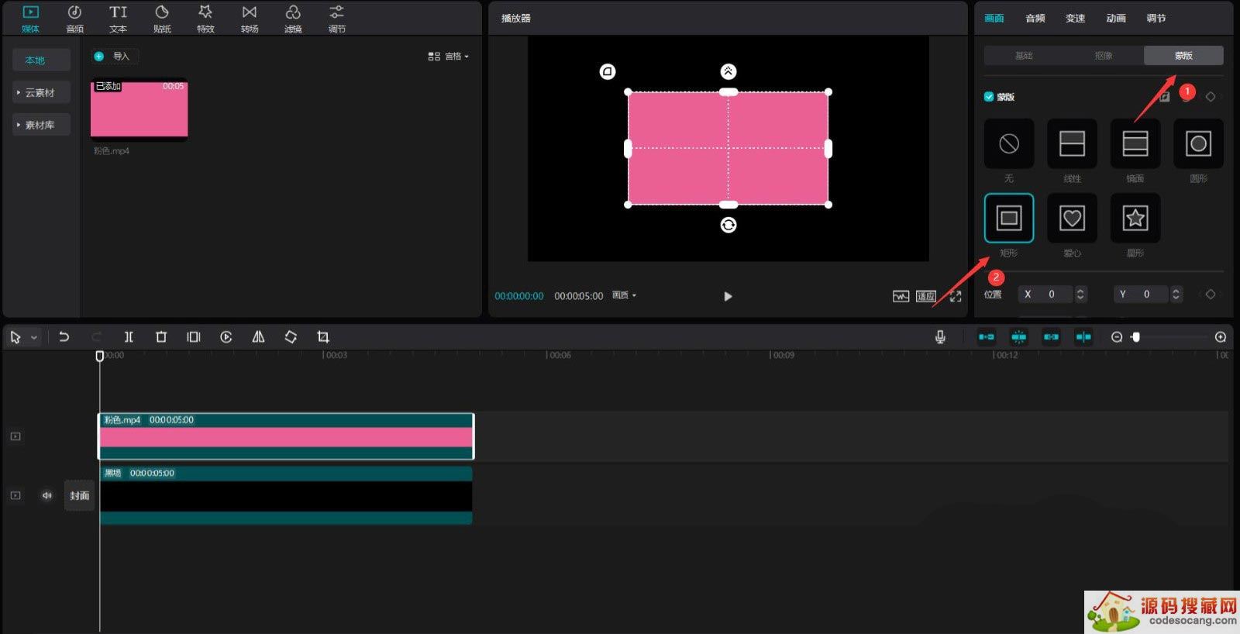Click the microphone record icon
1240x634 pixels.
[x=940, y=337]
